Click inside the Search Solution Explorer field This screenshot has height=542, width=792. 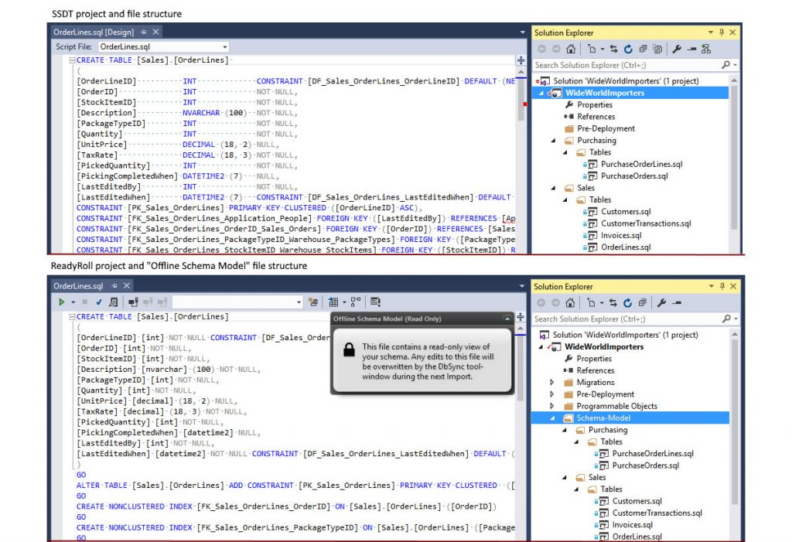point(619,64)
